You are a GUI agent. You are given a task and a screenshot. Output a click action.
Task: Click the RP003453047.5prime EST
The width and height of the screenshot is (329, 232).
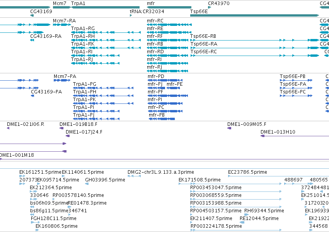[x=236, y=191]
